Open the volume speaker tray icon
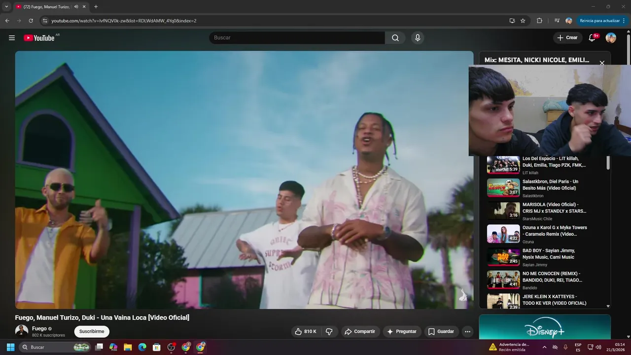 click(598, 347)
